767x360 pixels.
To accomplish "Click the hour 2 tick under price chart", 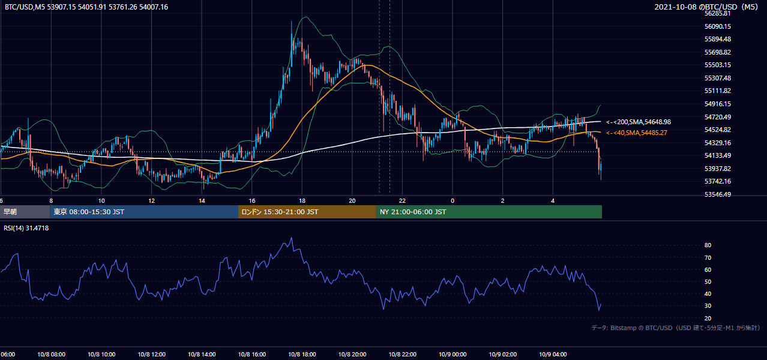I will pos(502,200).
